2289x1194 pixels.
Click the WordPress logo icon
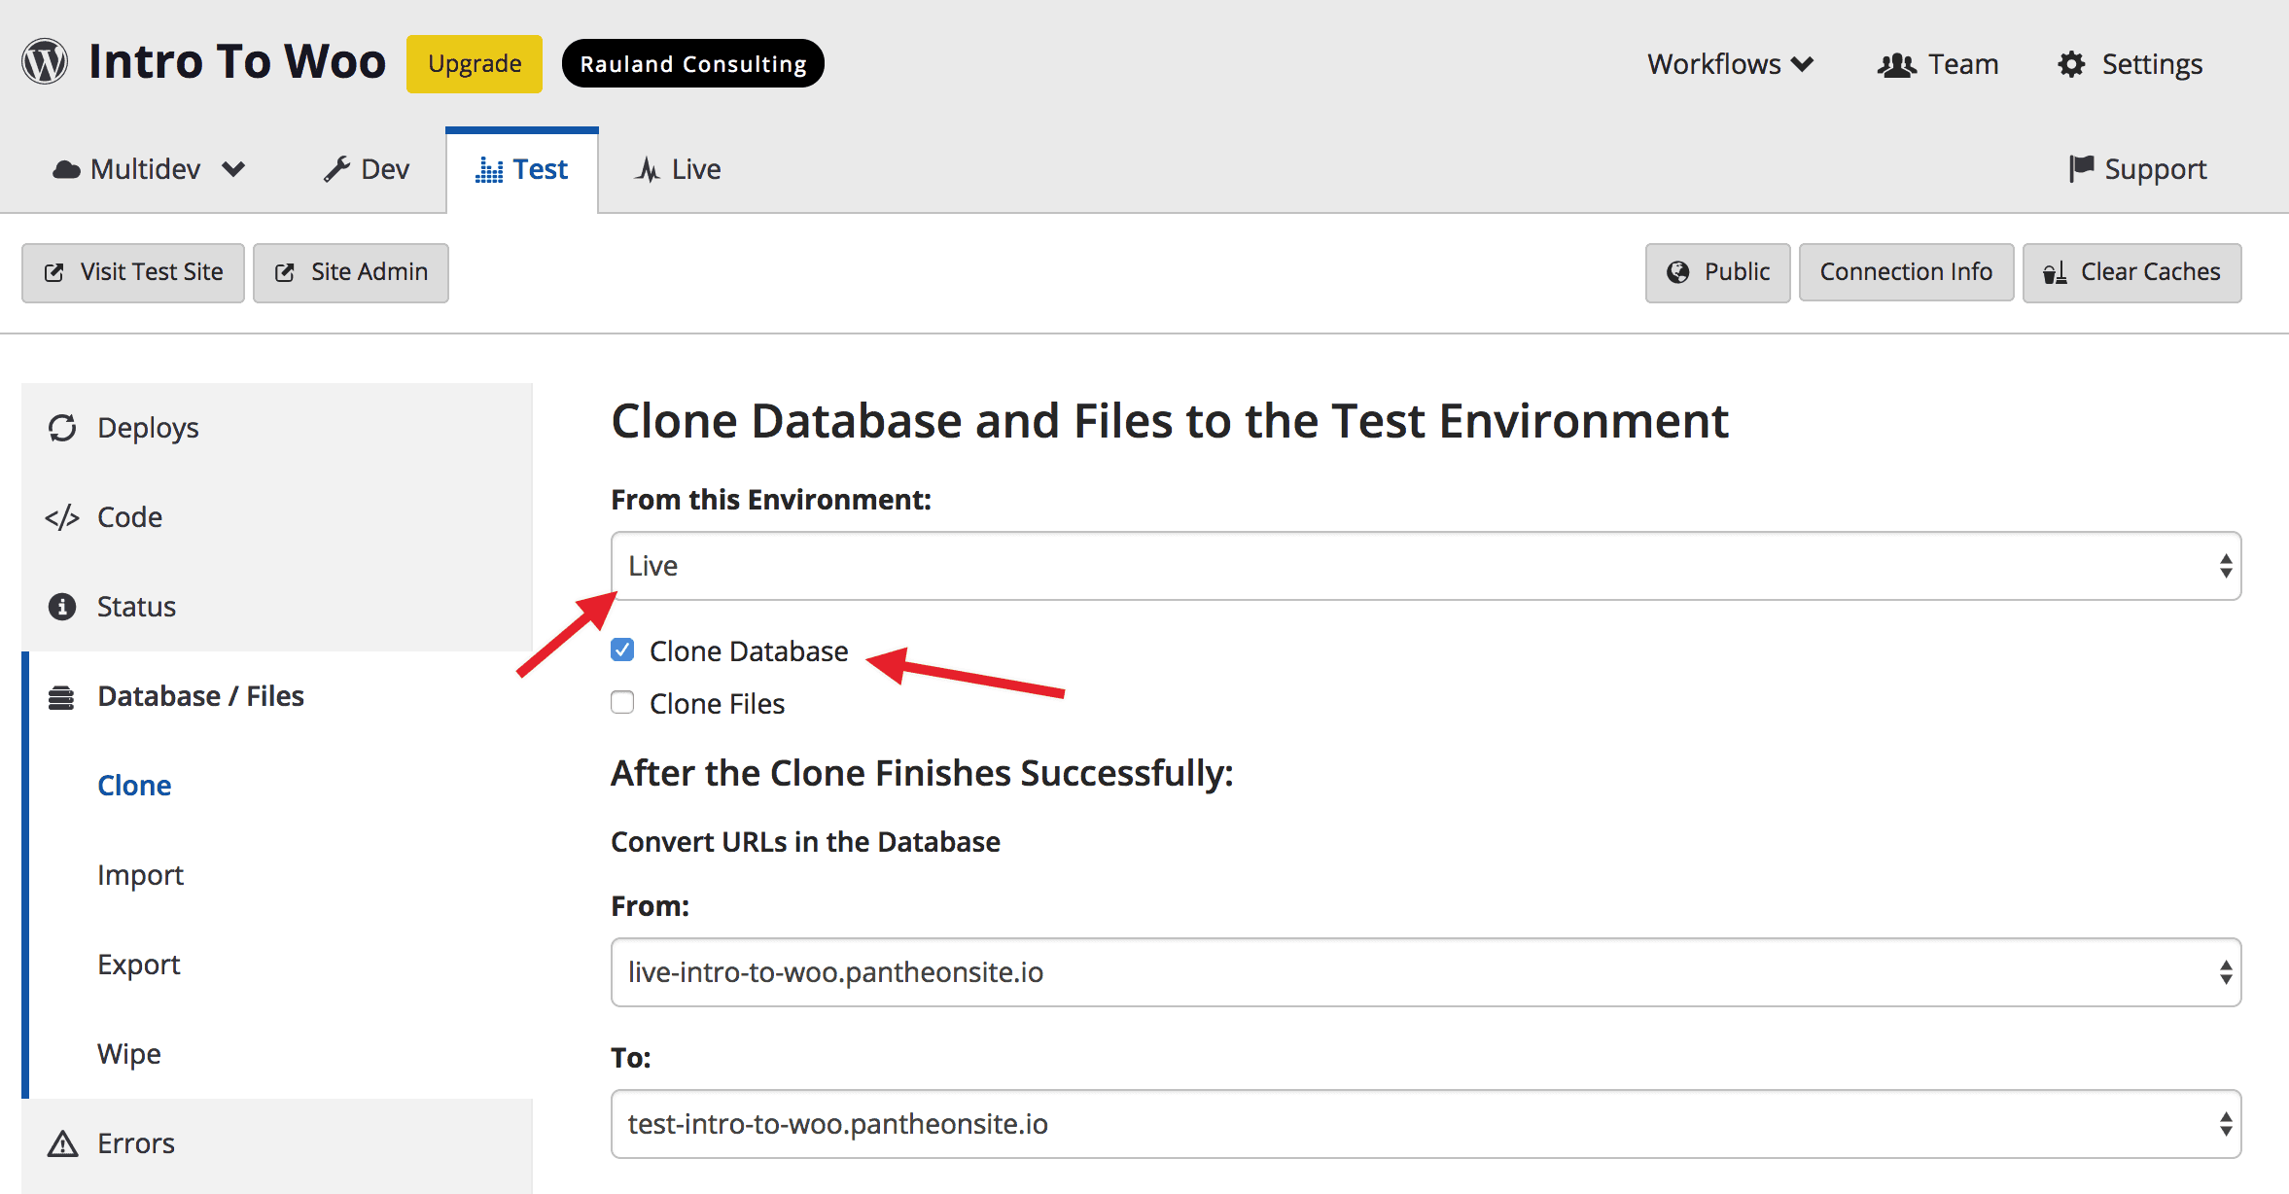tap(45, 62)
